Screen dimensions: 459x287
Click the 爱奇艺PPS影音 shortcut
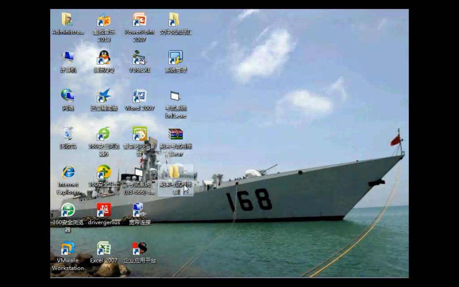(x=139, y=134)
